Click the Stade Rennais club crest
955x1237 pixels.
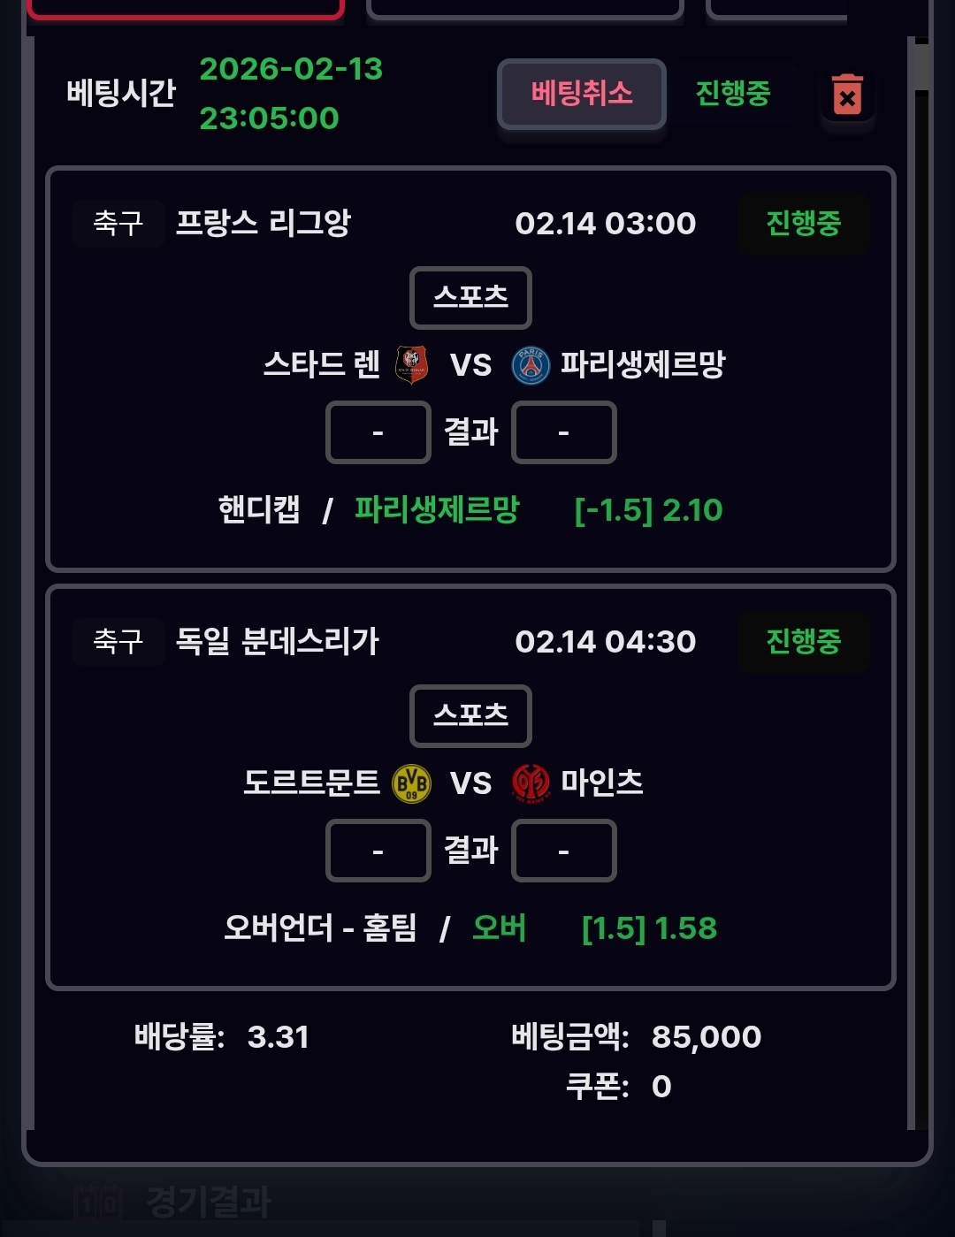411,364
